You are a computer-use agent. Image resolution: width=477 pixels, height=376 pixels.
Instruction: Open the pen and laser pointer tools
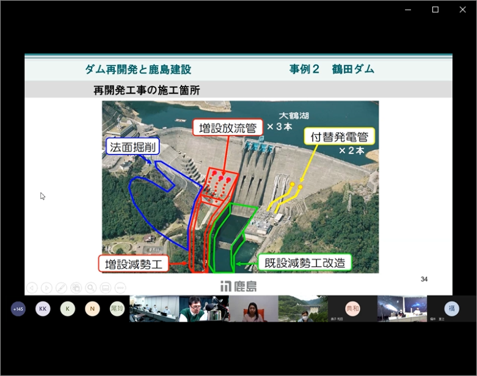(61, 287)
